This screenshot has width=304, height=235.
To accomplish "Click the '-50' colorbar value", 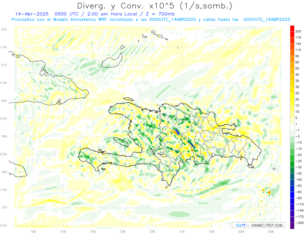I will 298,186.
